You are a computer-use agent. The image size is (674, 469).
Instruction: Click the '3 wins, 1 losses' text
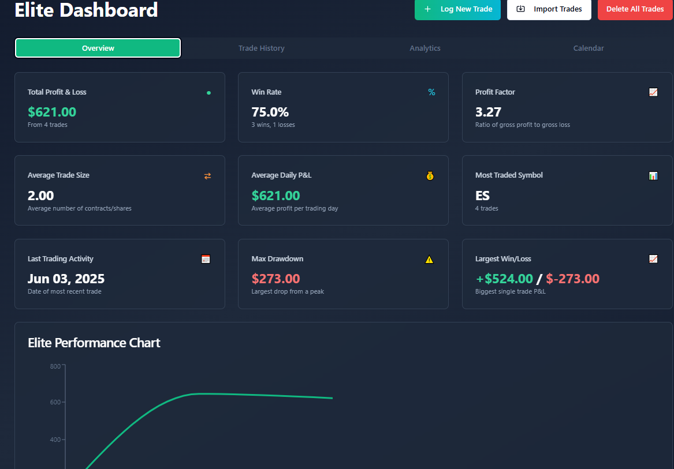(273, 125)
